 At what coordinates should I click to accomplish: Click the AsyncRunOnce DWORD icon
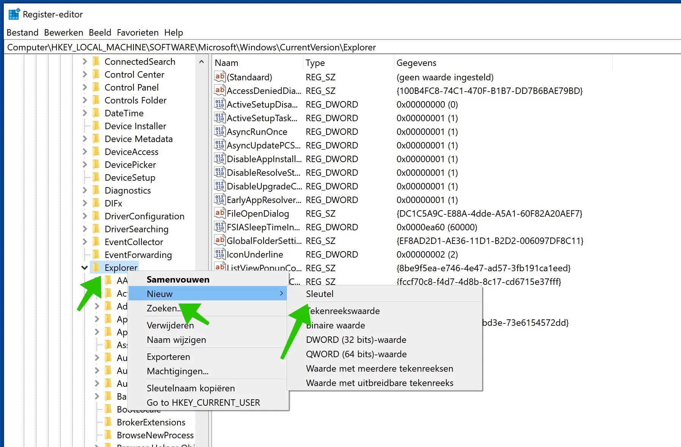pyautogui.click(x=220, y=131)
